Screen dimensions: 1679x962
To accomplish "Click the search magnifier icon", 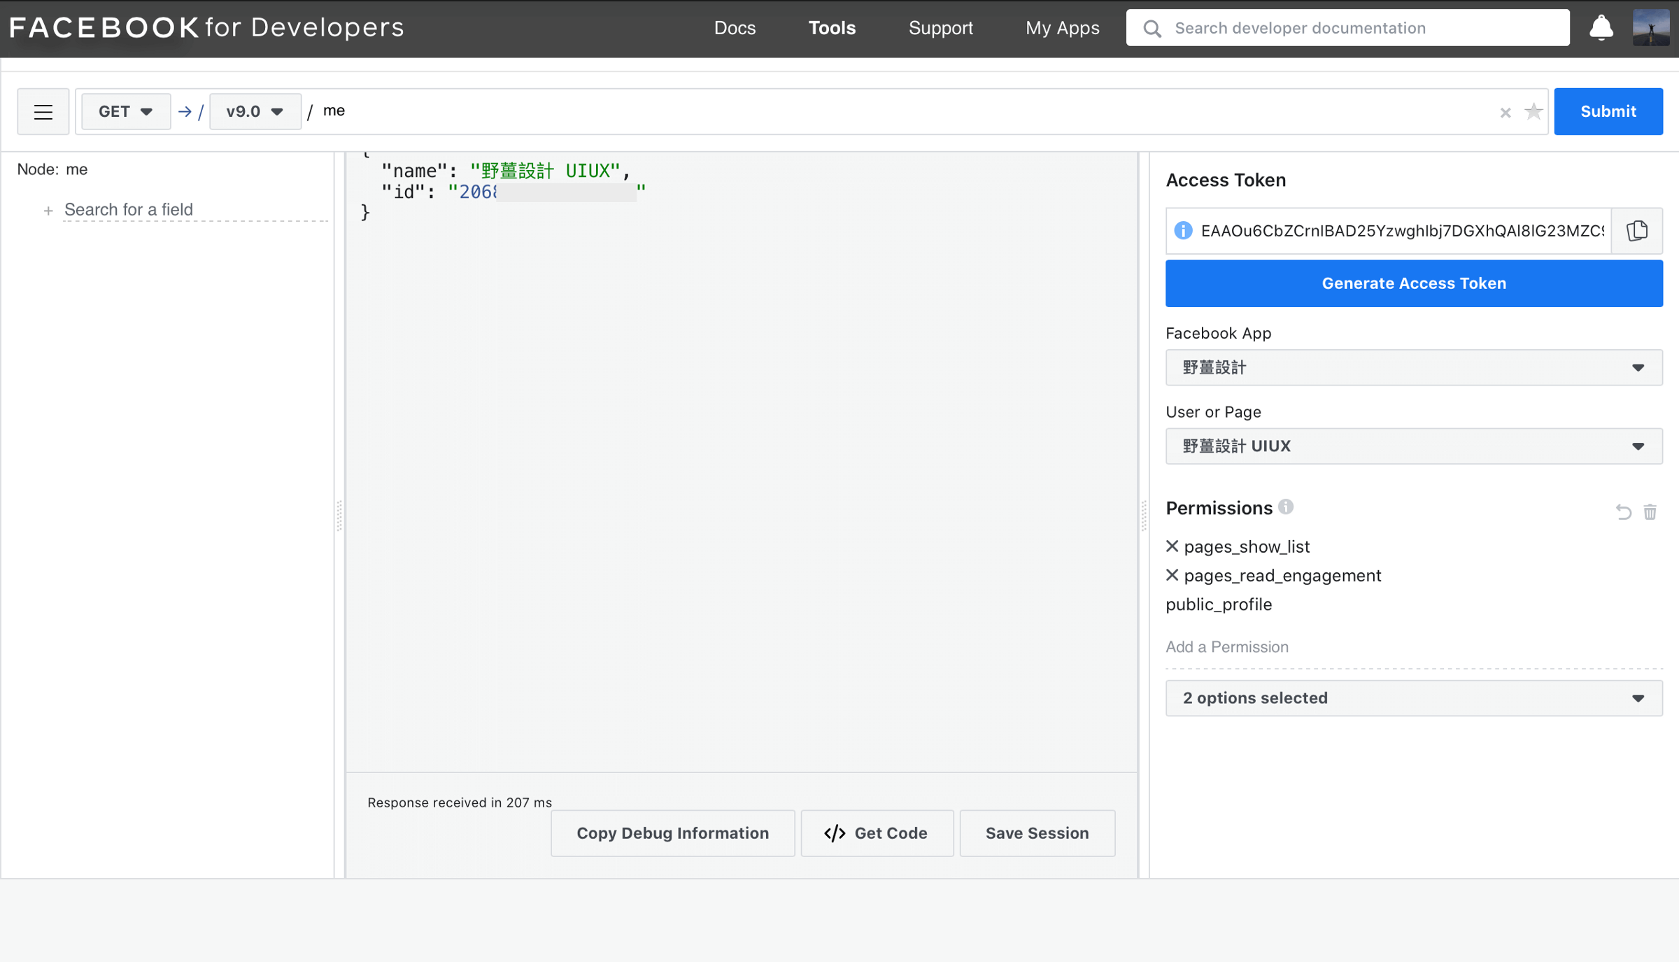I will 1152,28.
